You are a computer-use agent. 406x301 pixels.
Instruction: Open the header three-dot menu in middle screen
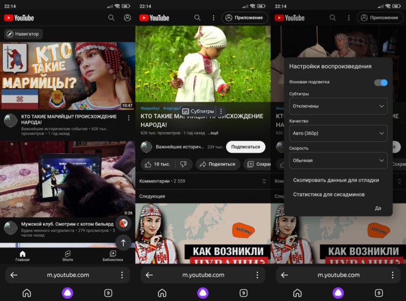point(213,18)
